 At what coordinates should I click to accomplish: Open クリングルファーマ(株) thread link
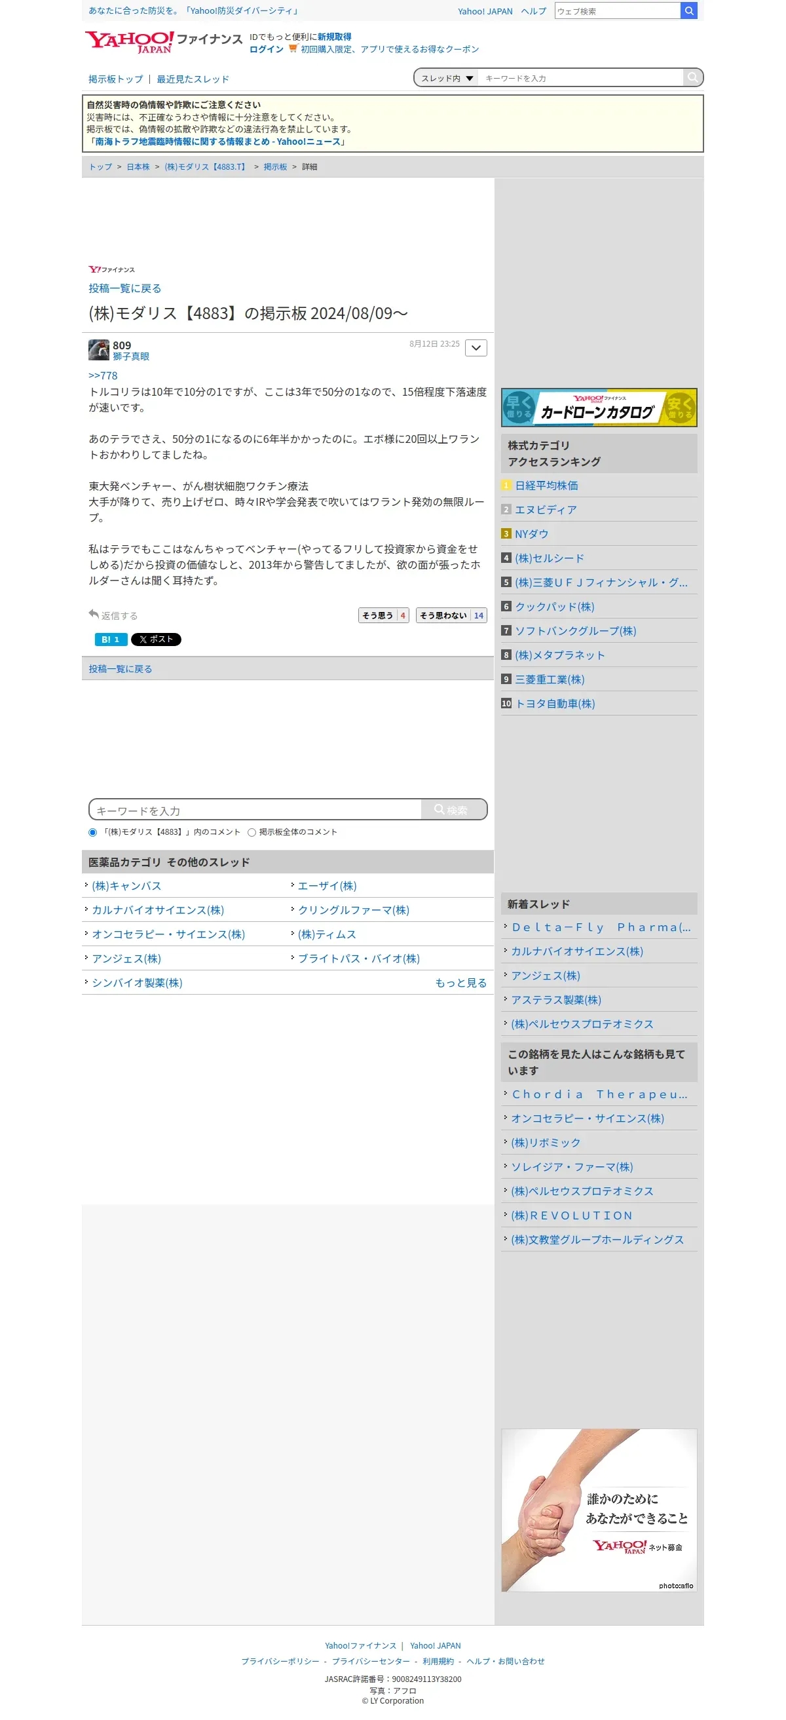(354, 910)
